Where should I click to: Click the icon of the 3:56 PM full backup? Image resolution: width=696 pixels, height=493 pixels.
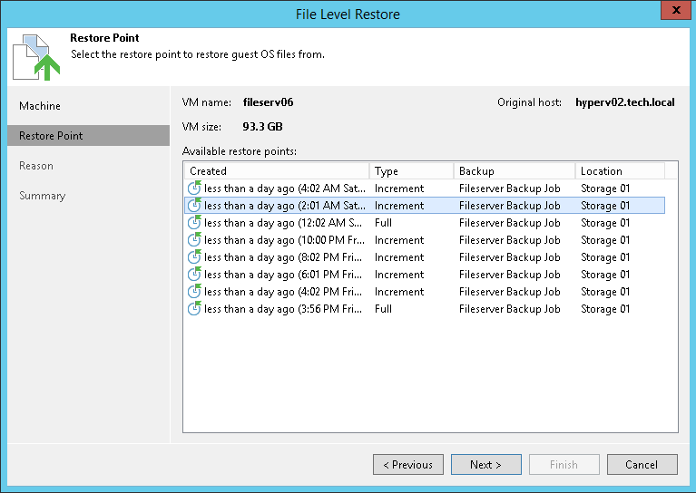tap(194, 309)
